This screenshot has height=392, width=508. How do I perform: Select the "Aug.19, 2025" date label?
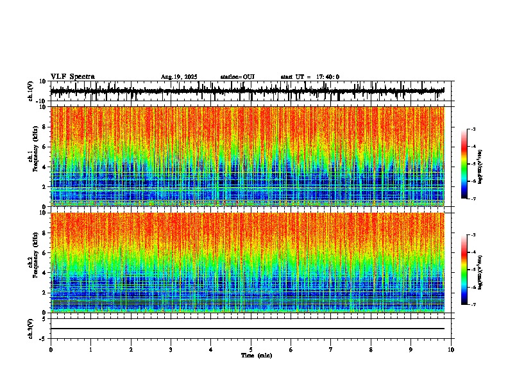click(x=179, y=77)
